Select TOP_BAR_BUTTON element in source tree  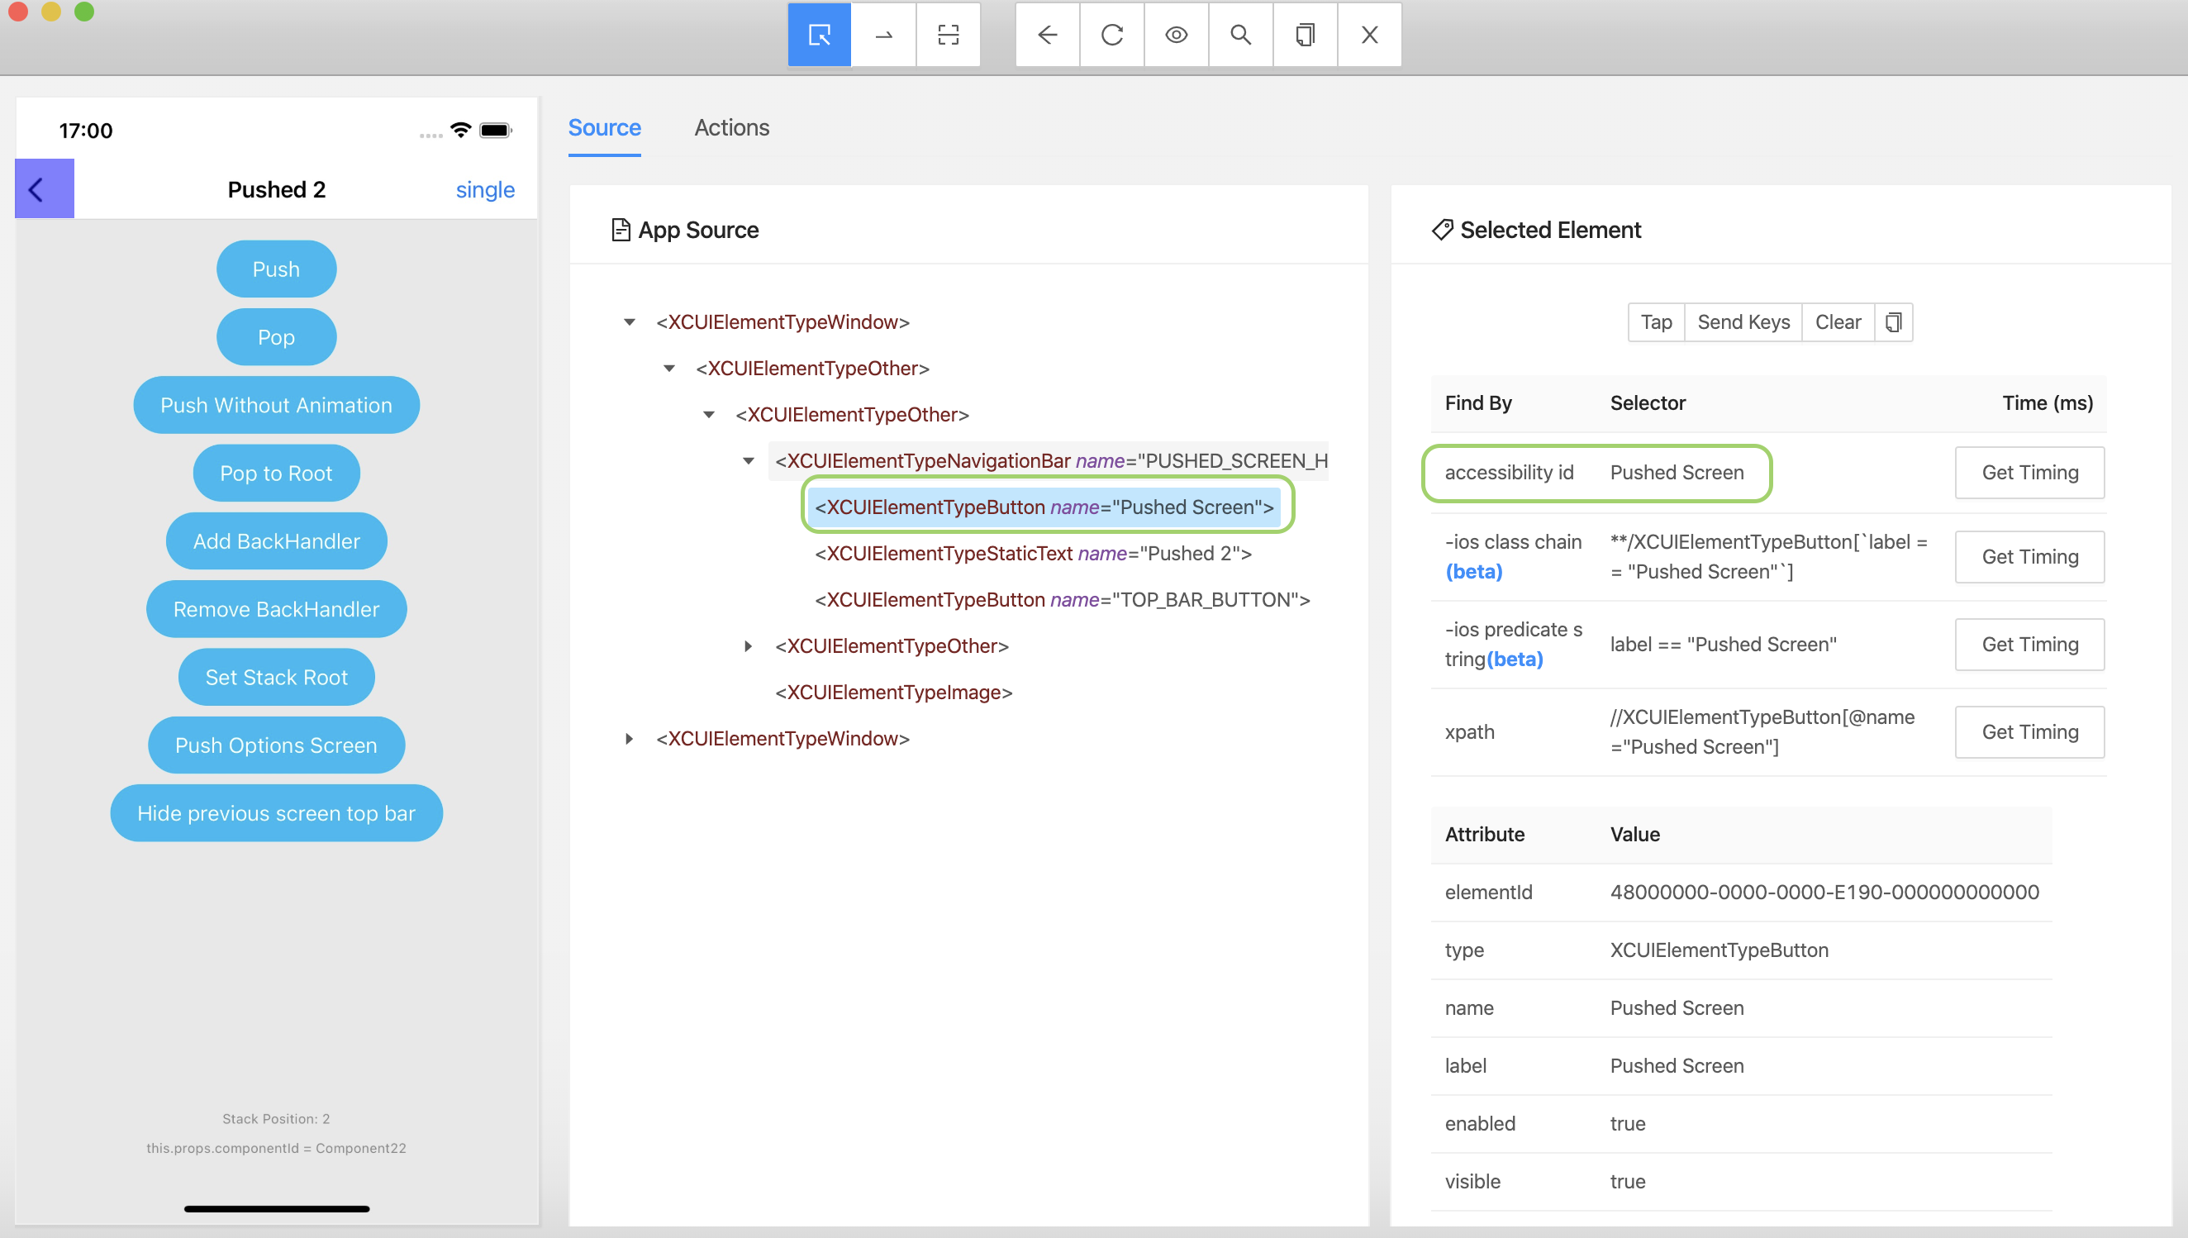click(1062, 600)
